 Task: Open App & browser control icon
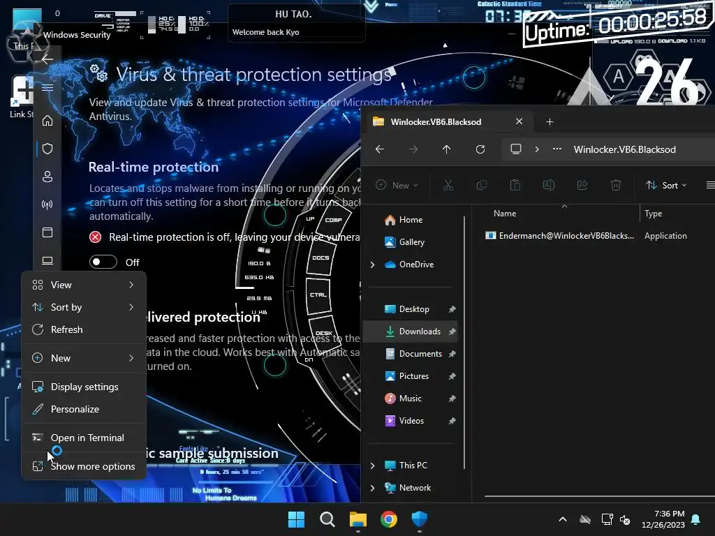(47, 232)
